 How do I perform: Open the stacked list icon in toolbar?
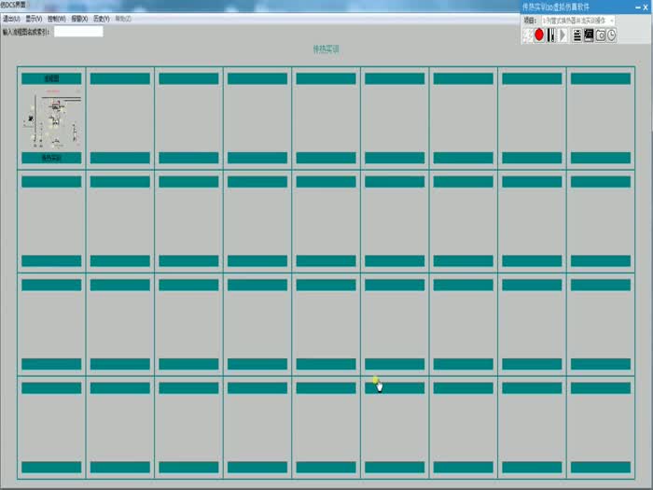click(577, 35)
